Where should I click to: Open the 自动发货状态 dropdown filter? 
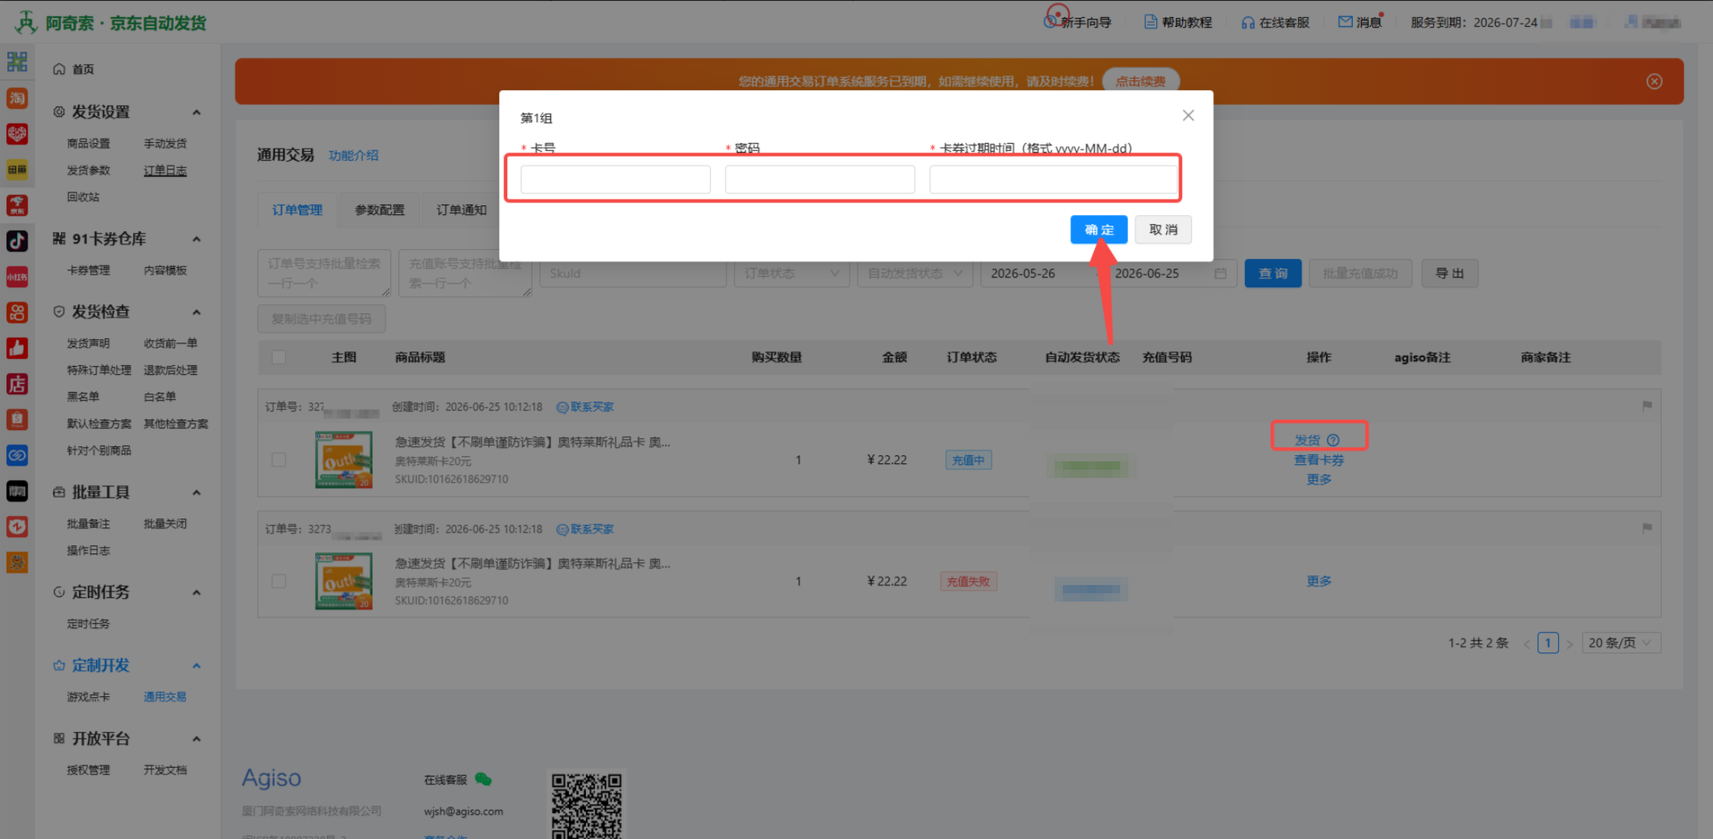click(914, 273)
